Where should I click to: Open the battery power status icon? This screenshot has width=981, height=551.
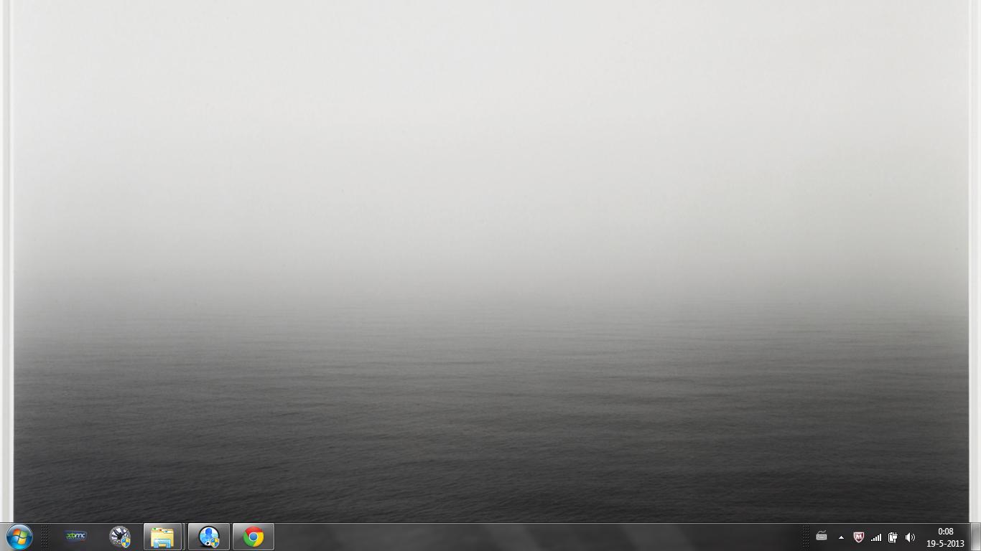893,537
